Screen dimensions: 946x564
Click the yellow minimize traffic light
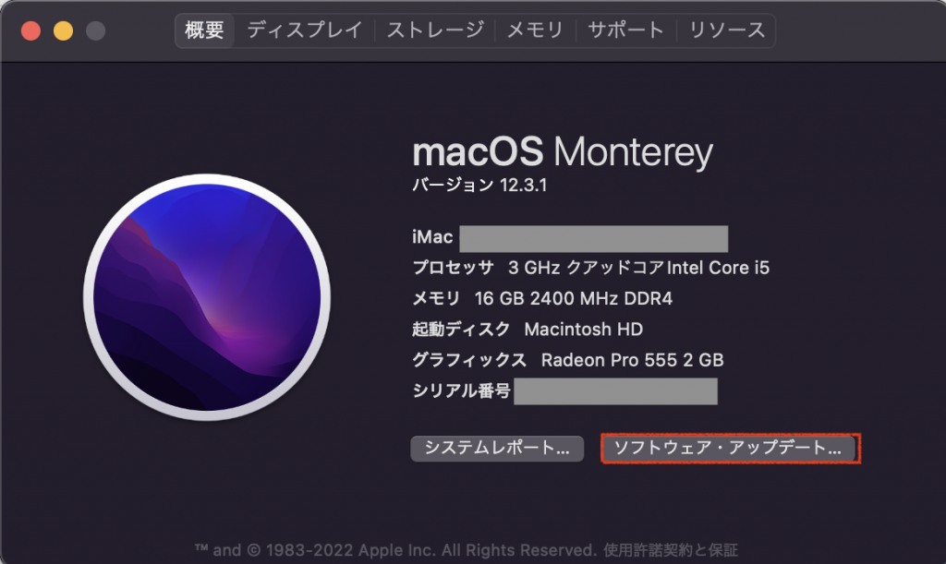coord(63,30)
